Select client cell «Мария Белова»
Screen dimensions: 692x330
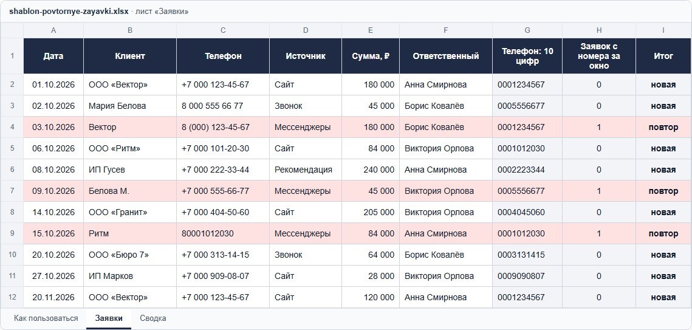130,106
